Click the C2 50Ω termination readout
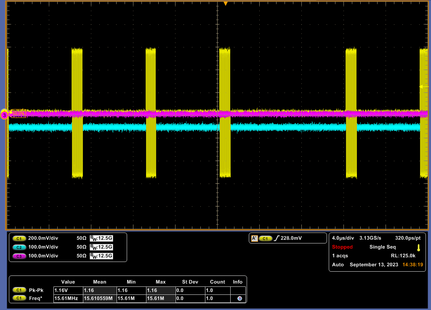Image resolution: width=431 pixels, height=310 pixels. (81, 247)
